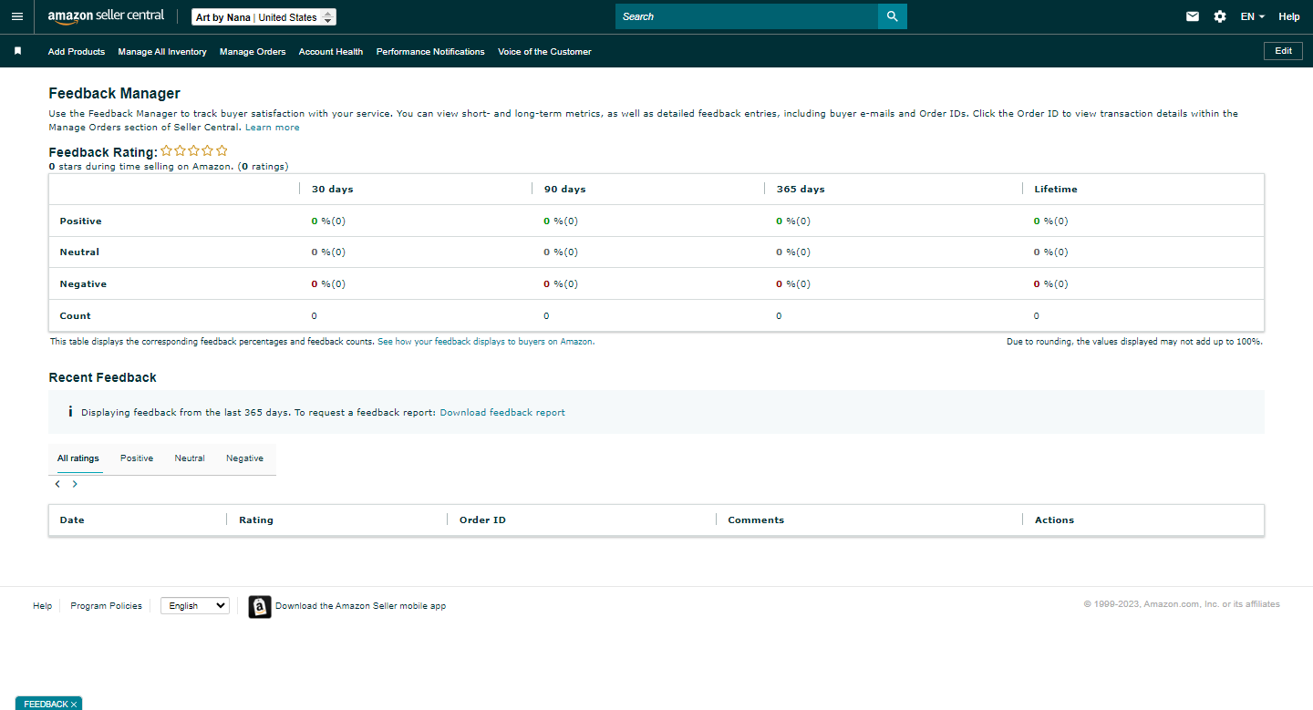Go to next feedback page arrow

pos(75,484)
